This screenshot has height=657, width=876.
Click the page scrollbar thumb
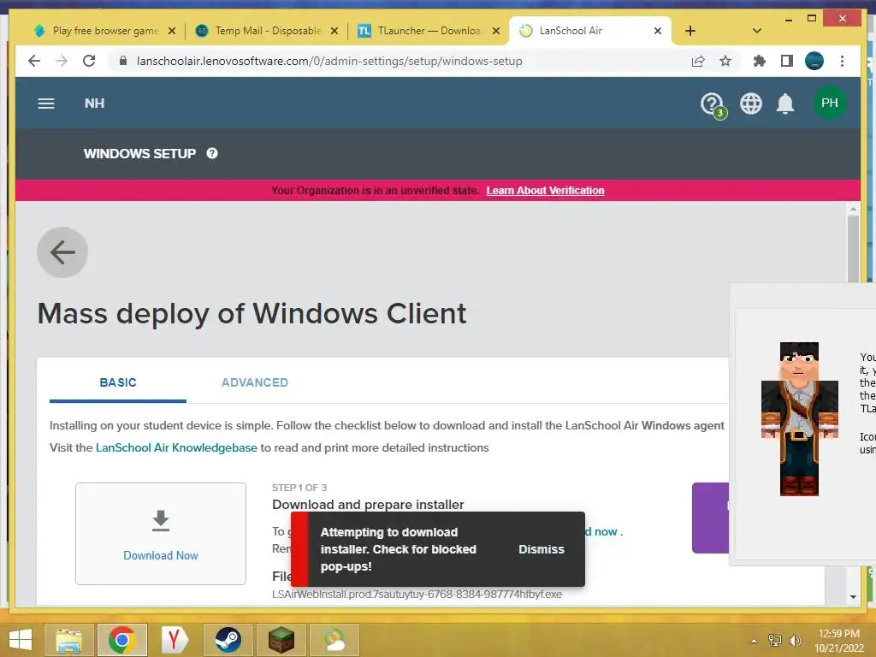853,249
